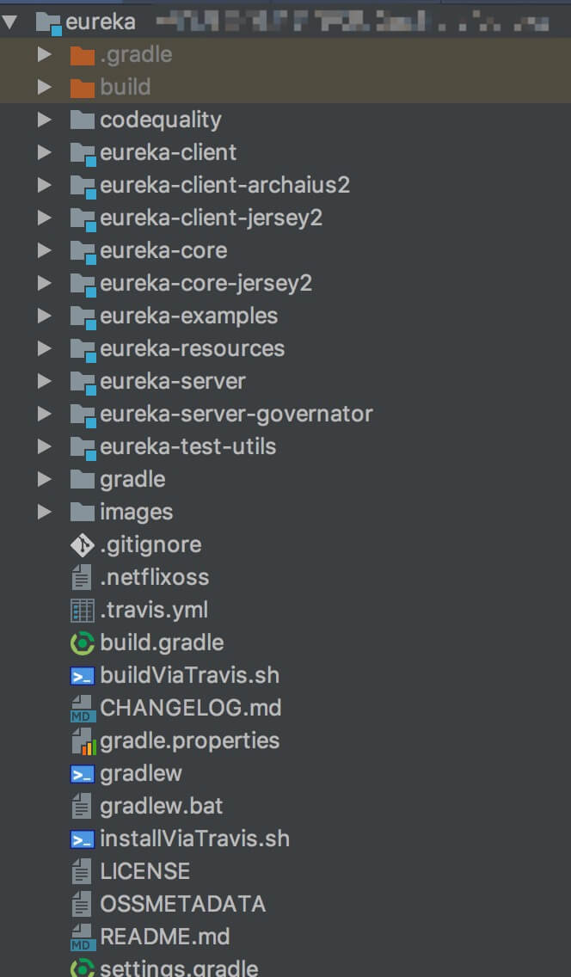571x977 pixels.
Task: Open the .gitignore file
Action: 150,545
